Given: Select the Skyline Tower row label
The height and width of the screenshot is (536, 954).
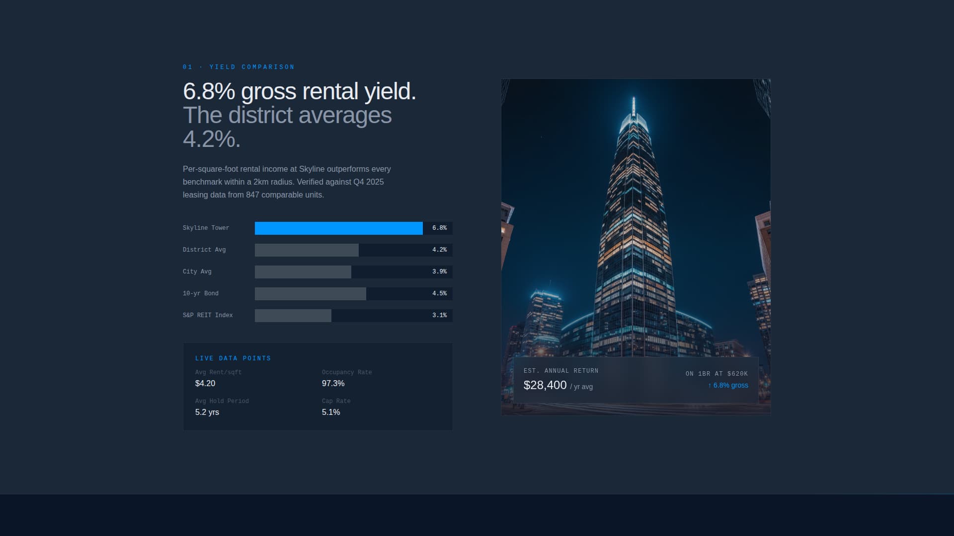Looking at the screenshot, I should coord(206,228).
